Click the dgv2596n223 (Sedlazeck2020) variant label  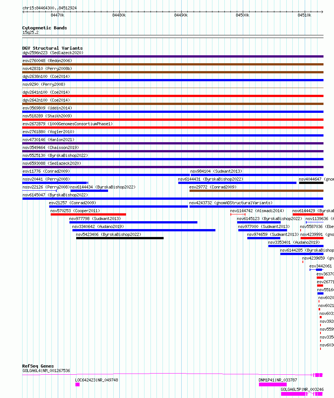(x=53, y=53)
